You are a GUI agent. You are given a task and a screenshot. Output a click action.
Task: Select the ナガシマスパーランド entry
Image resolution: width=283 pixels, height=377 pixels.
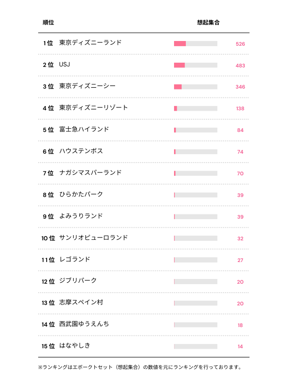click(90, 173)
